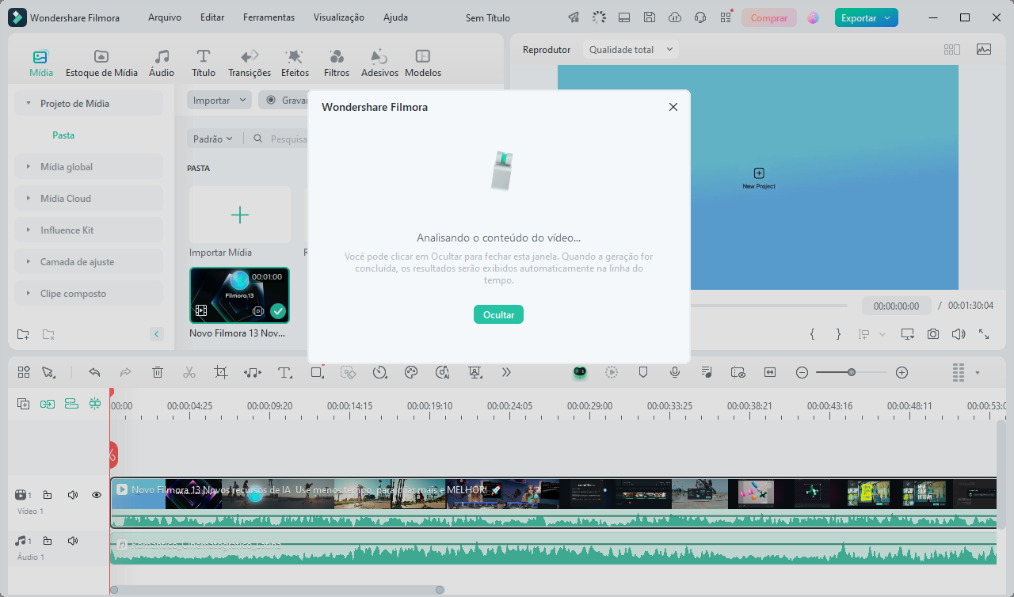Image resolution: width=1014 pixels, height=597 pixels.
Task: Open the user account avatar
Action: pos(813,17)
